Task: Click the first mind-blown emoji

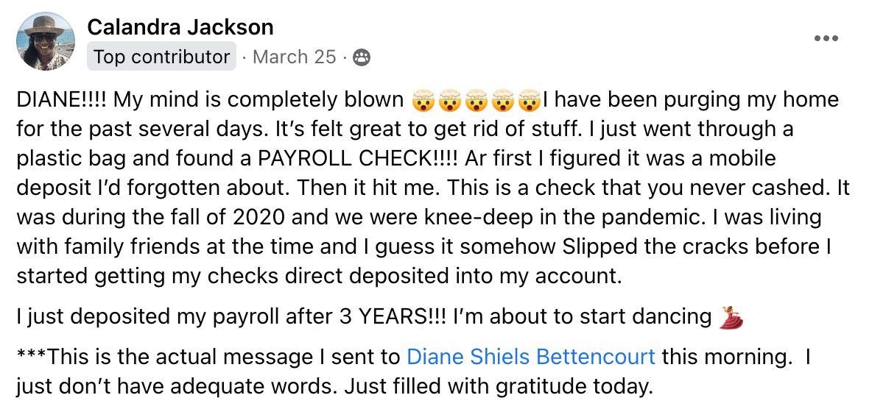Action: click(421, 99)
